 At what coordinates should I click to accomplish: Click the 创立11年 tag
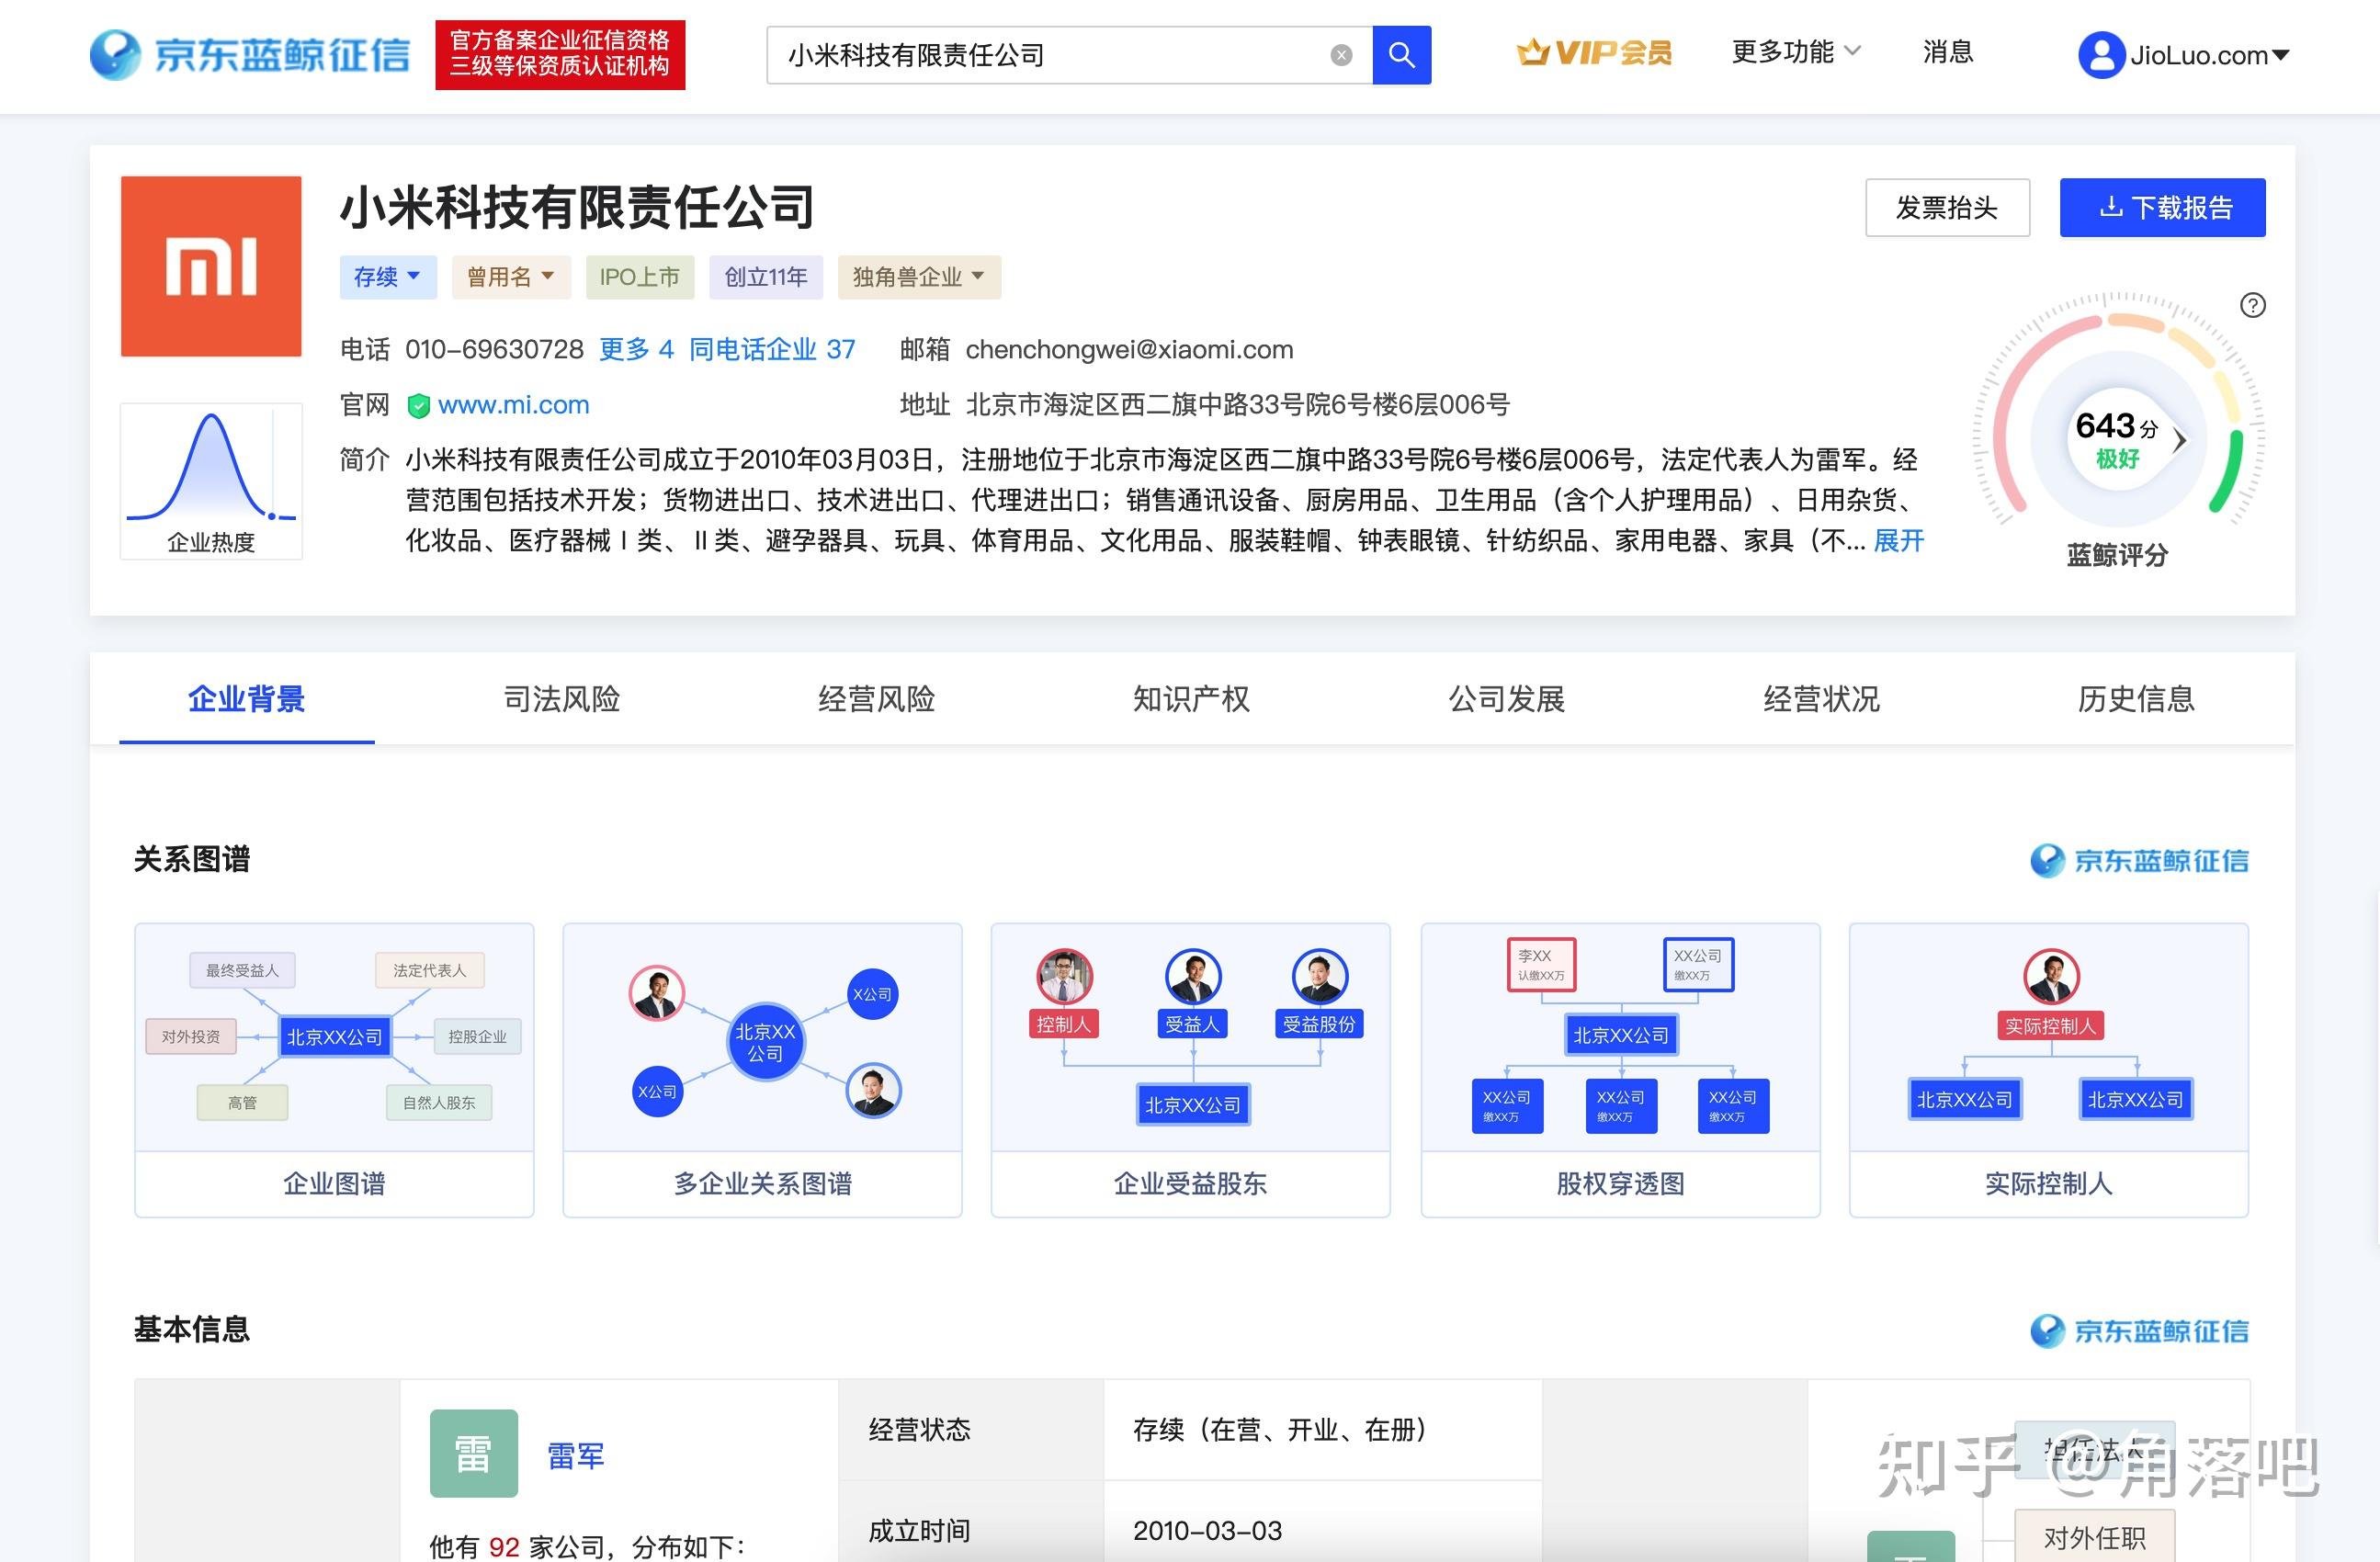click(x=766, y=277)
